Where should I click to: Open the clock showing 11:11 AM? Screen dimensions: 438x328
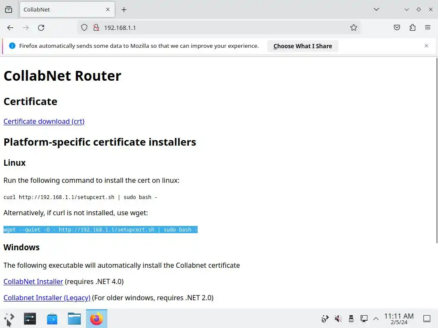click(399, 319)
